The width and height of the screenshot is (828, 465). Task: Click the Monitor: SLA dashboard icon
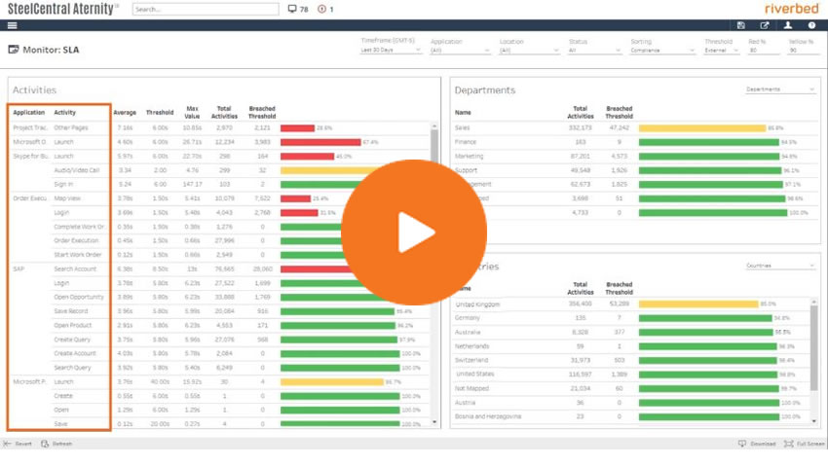[14, 50]
